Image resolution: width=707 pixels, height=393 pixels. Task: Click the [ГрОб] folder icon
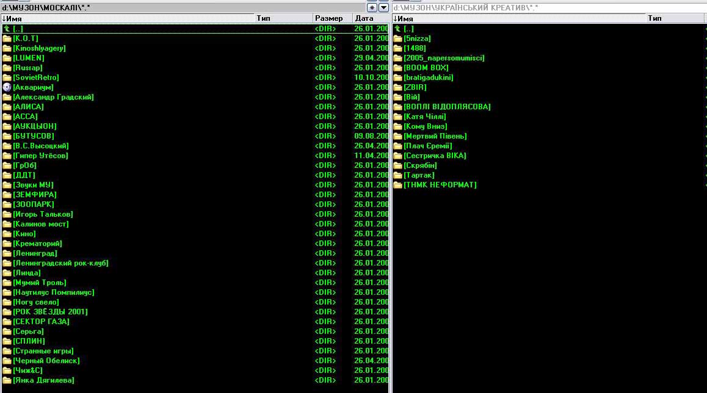click(x=7, y=165)
